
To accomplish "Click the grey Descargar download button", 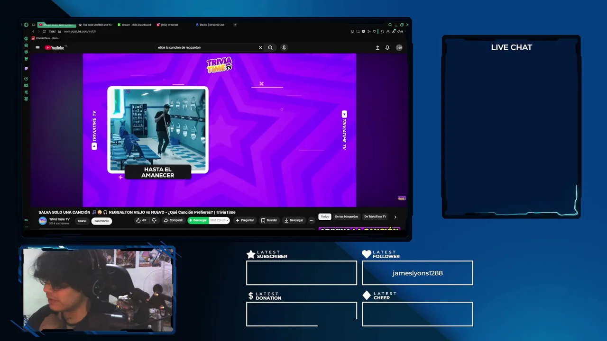I will click(x=294, y=220).
